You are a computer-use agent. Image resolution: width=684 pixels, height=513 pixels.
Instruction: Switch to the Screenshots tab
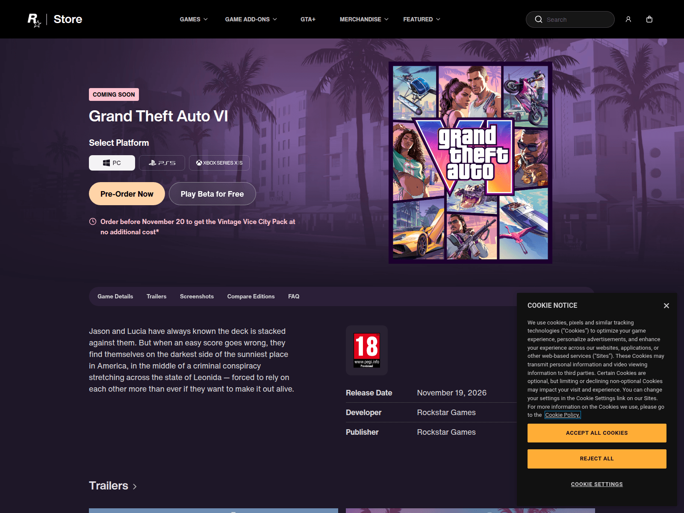point(197,296)
